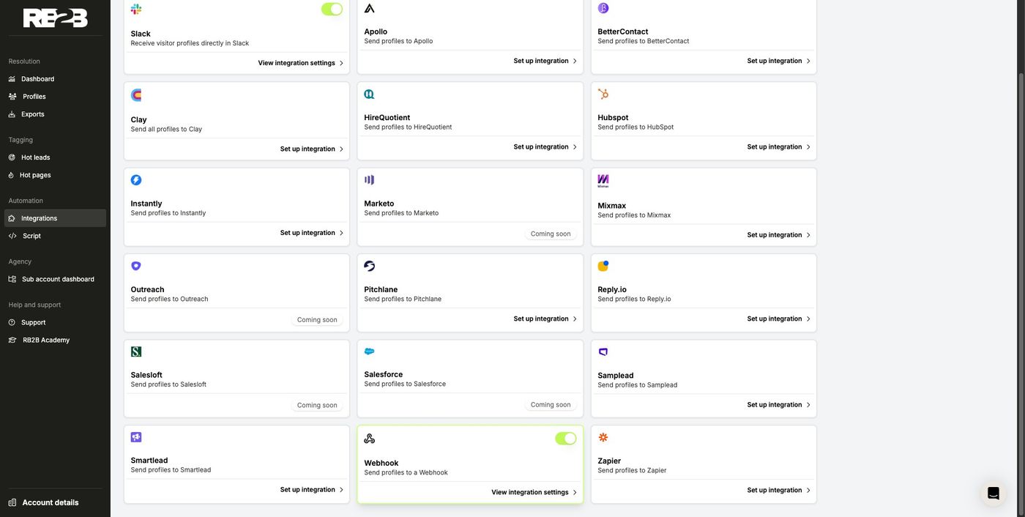1025x517 pixels.
Task: Click the Apollo logo icon
Action: 370,8
